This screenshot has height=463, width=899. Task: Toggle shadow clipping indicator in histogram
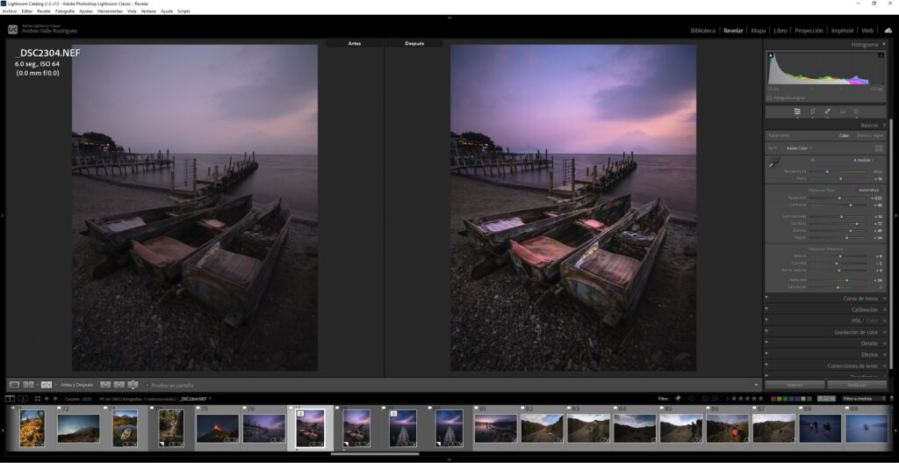[x=771, y=55]
